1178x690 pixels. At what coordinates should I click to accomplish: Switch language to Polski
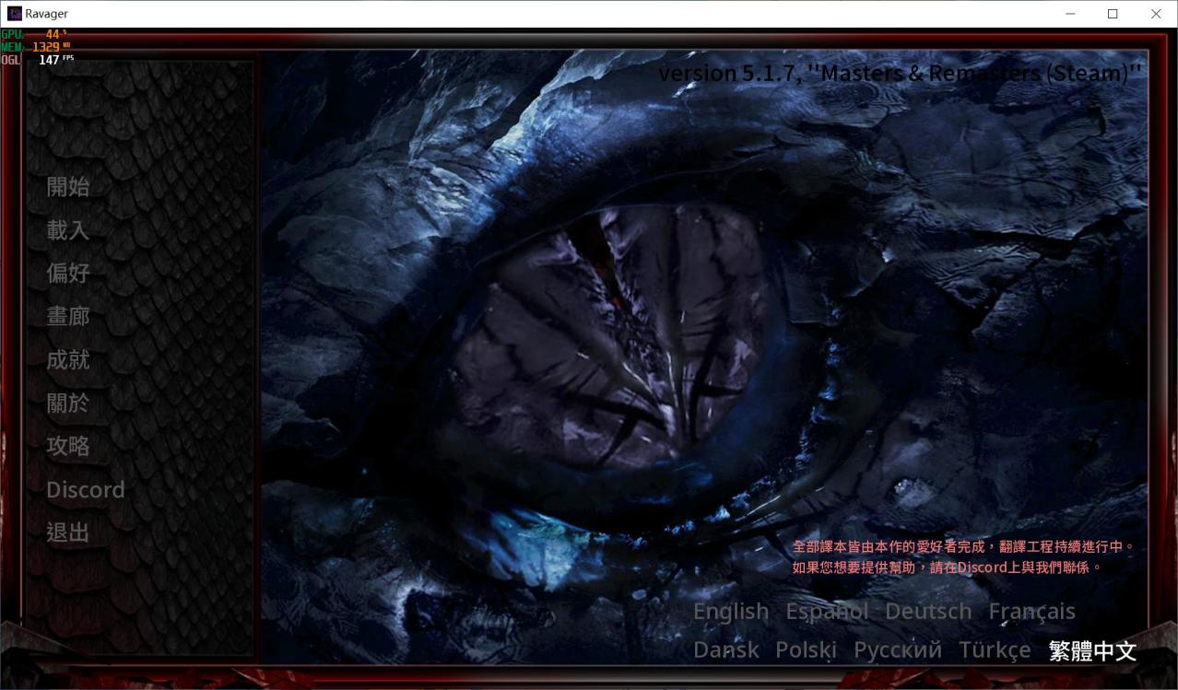(807, 650)
